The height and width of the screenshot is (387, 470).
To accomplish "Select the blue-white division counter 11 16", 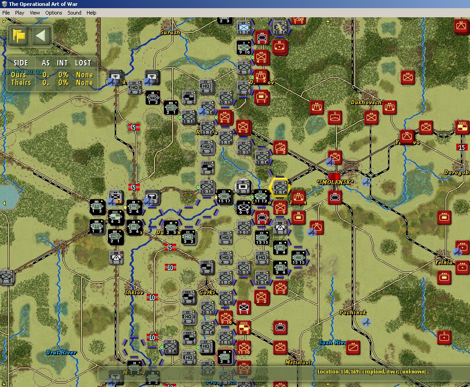I will 244,27.
